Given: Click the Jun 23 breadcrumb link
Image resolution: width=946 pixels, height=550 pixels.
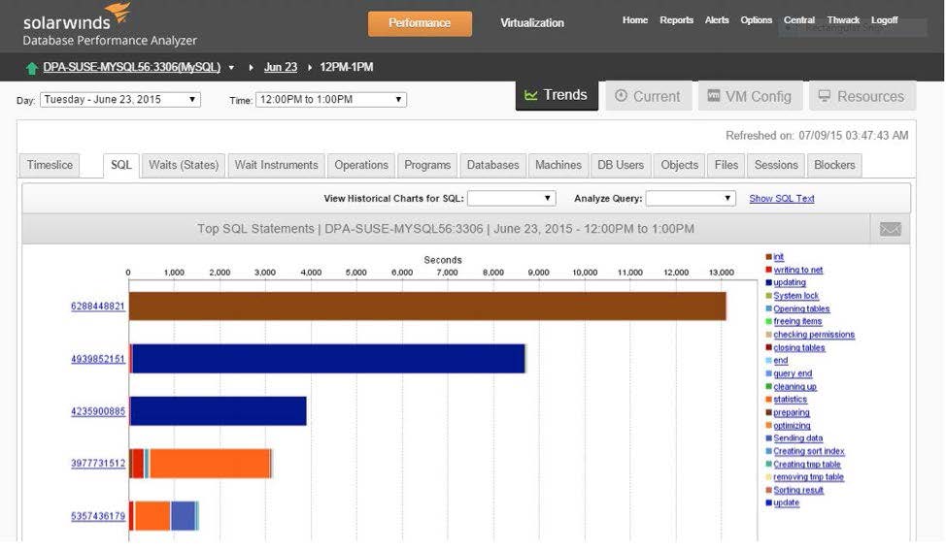Looking at the screenshot, I should click(x=281, y=68).
